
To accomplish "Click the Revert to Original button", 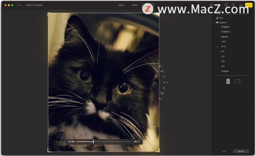I will click(34, 5).
